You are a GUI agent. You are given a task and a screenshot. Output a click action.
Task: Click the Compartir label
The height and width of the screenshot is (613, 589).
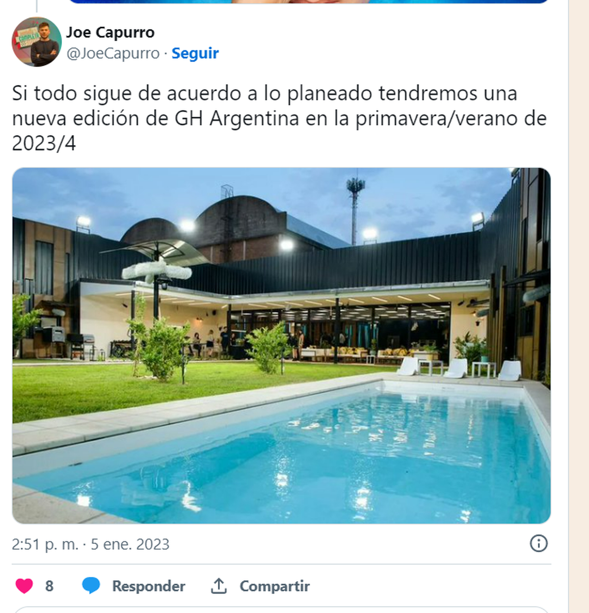click(274, 586)
